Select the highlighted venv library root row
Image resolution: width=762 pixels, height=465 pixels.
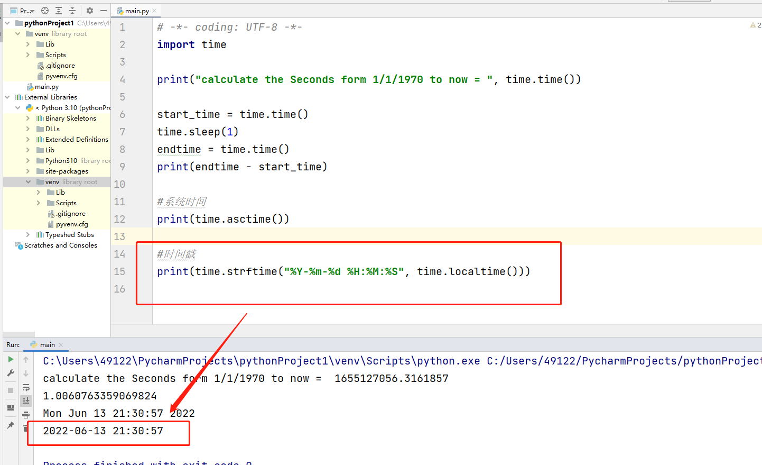click(x=57, y=182)
